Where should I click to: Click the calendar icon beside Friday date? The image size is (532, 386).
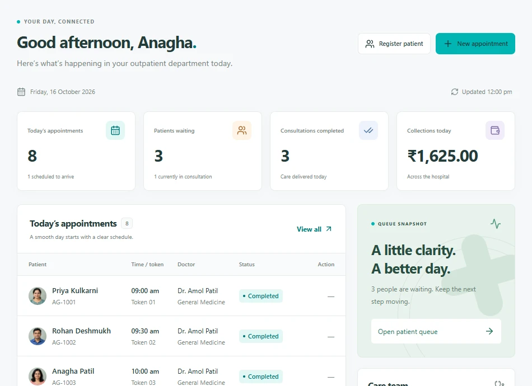[x=21, y=92]
